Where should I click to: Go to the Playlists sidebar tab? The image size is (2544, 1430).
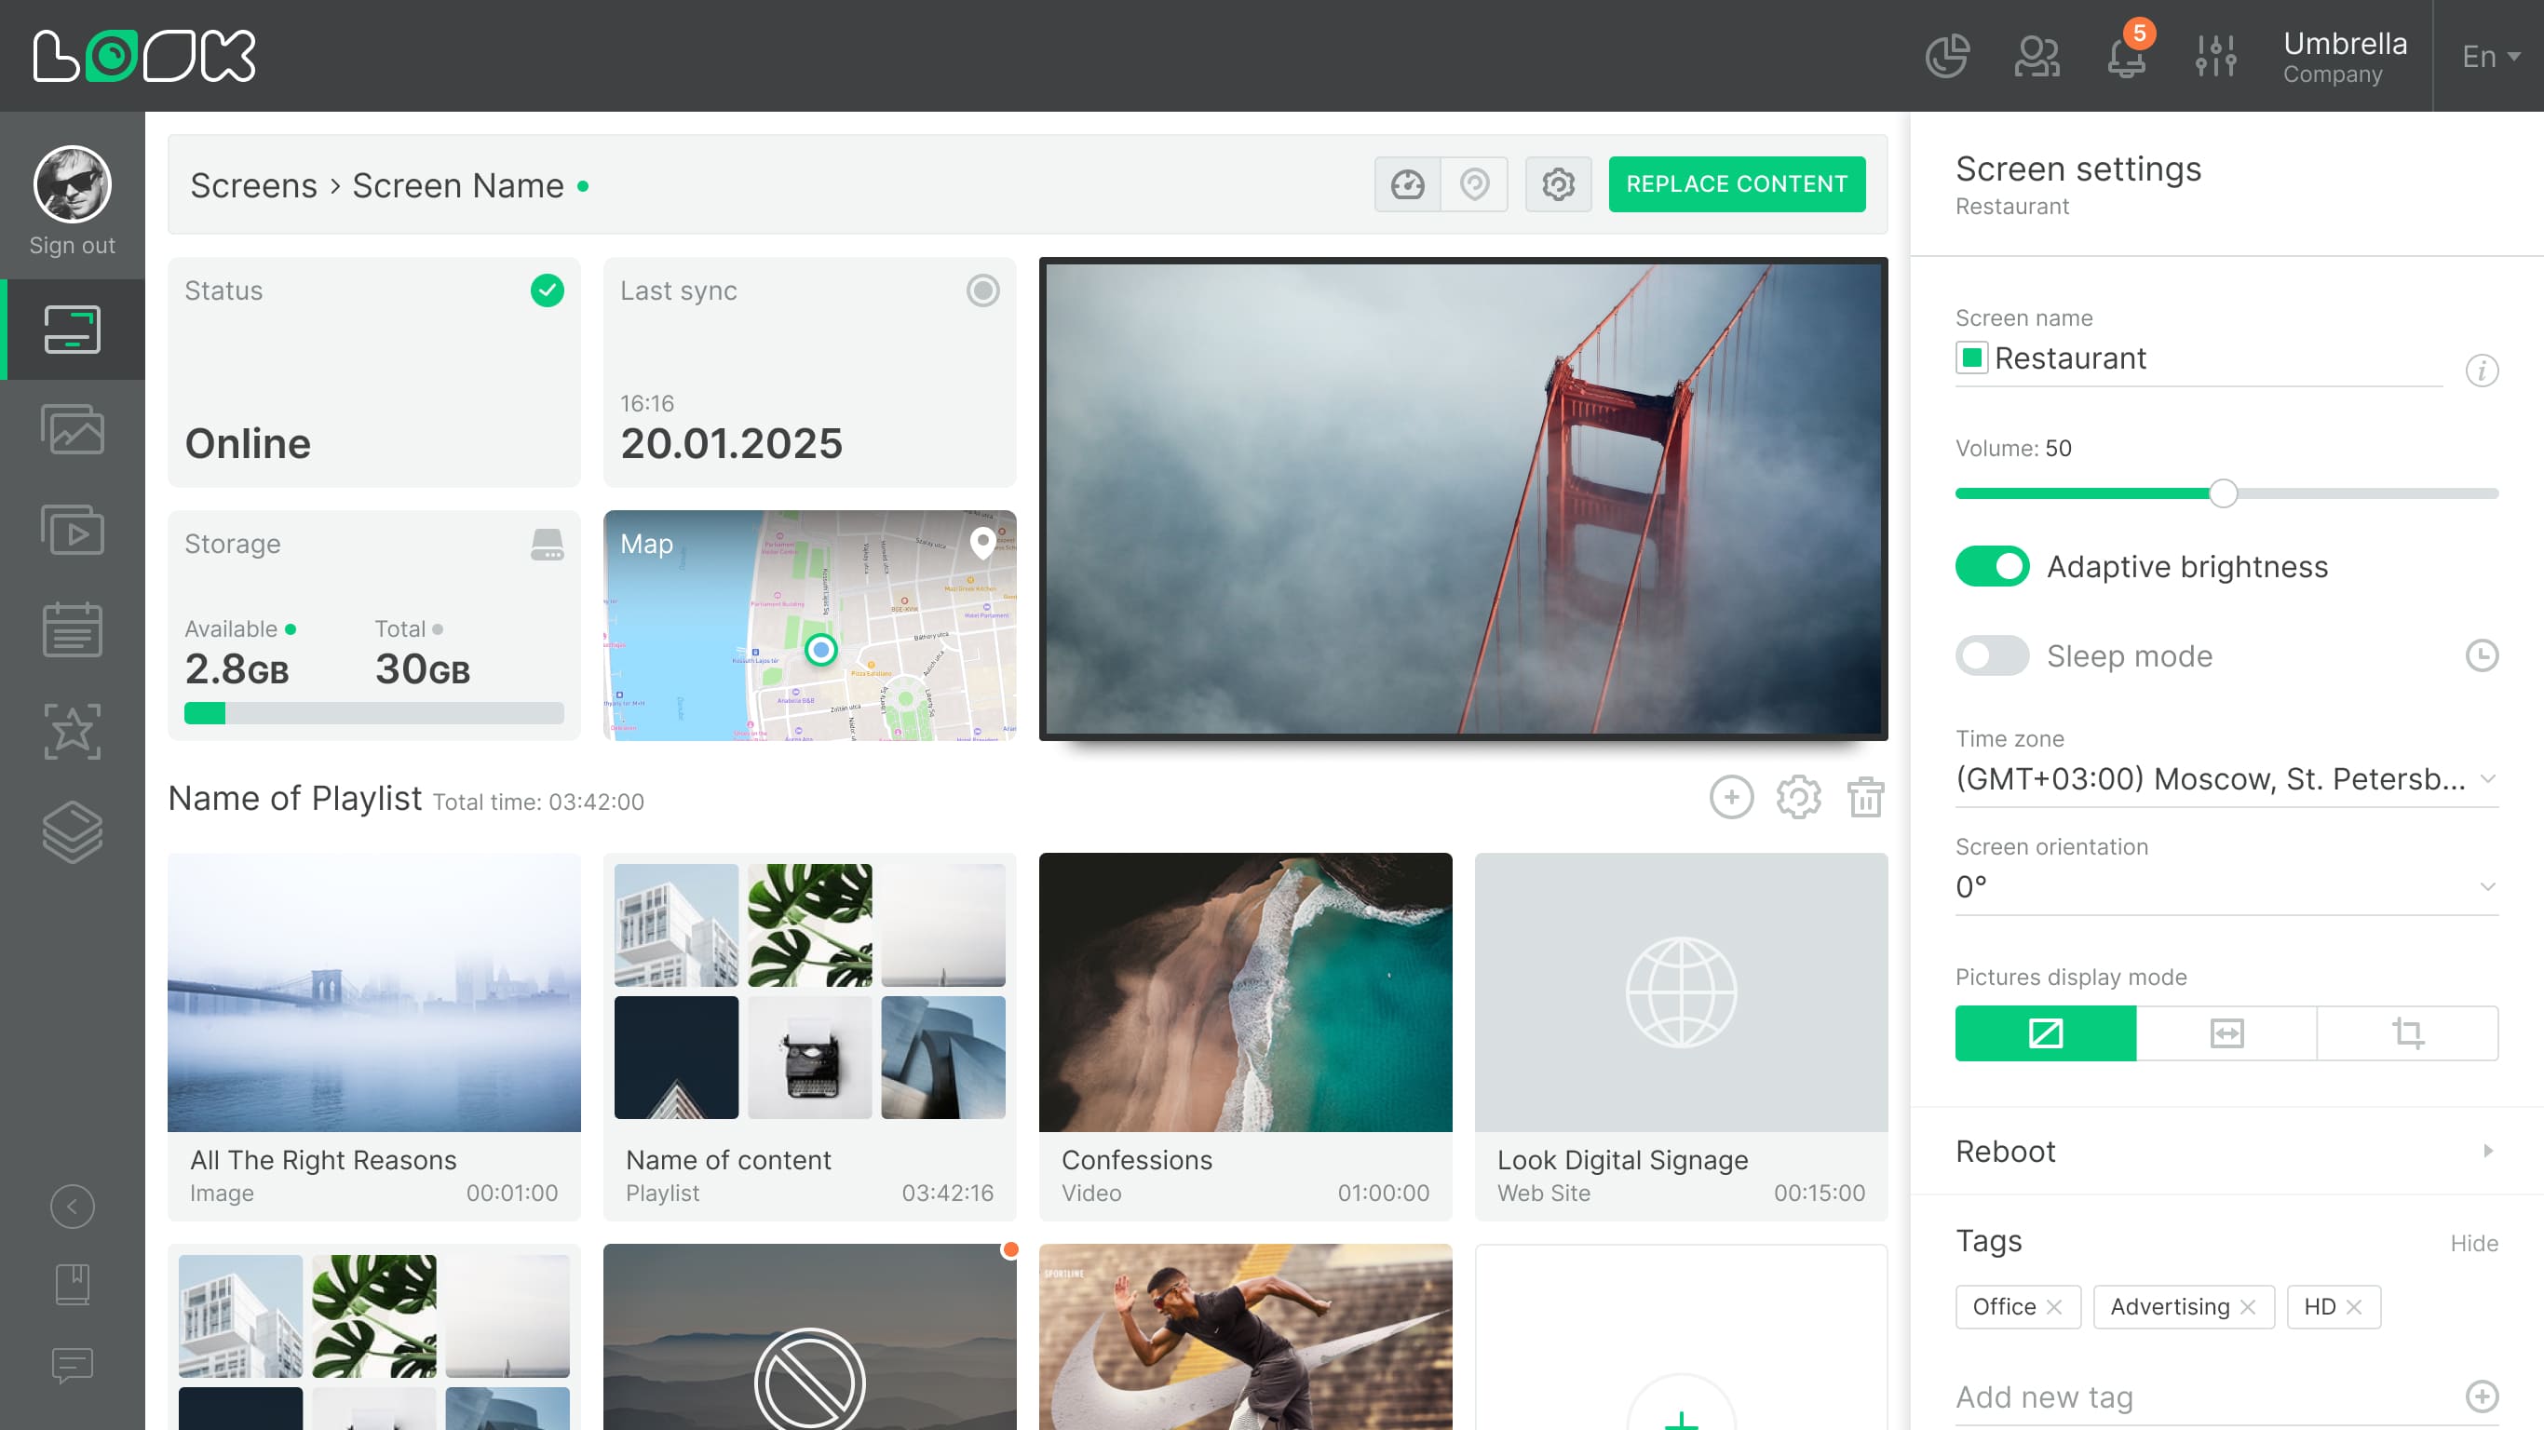click(72, 531)
